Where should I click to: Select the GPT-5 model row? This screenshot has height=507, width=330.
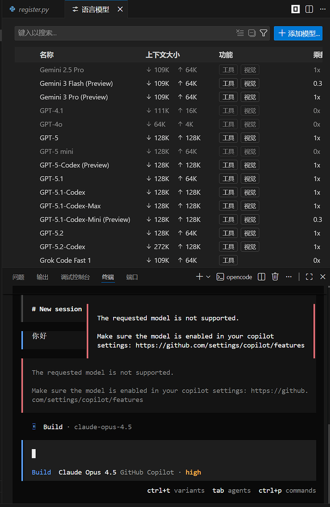pos(169,138)
